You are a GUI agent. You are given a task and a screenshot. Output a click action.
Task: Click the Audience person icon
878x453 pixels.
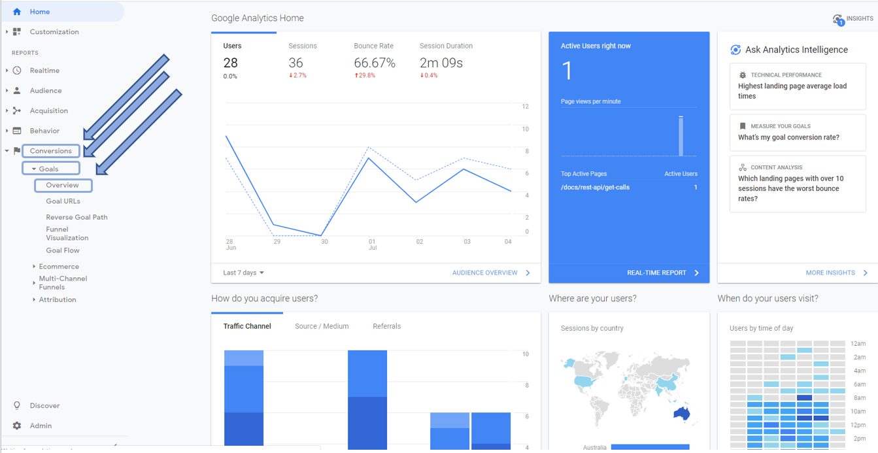click(17, 91)
